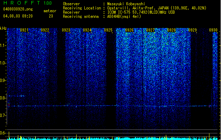Click the 1.0 frequency axis label
The height and width of the screenshot is (140, 221).
pos(3,63)
